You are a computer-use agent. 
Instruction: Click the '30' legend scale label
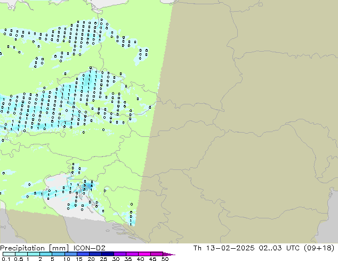(x=116, y=259)
